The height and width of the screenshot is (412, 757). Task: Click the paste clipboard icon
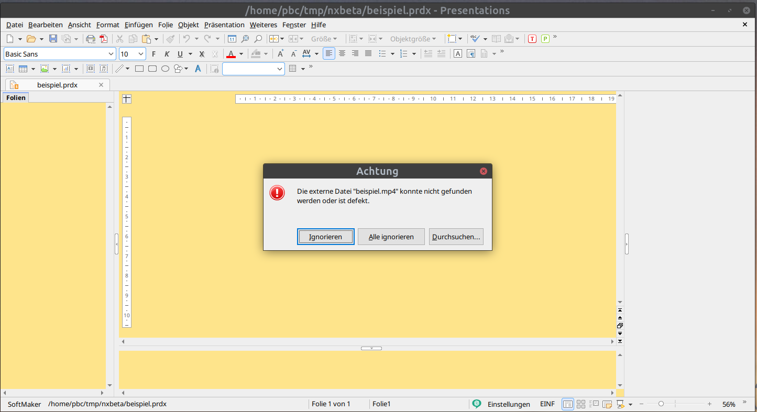click(146, 39)
